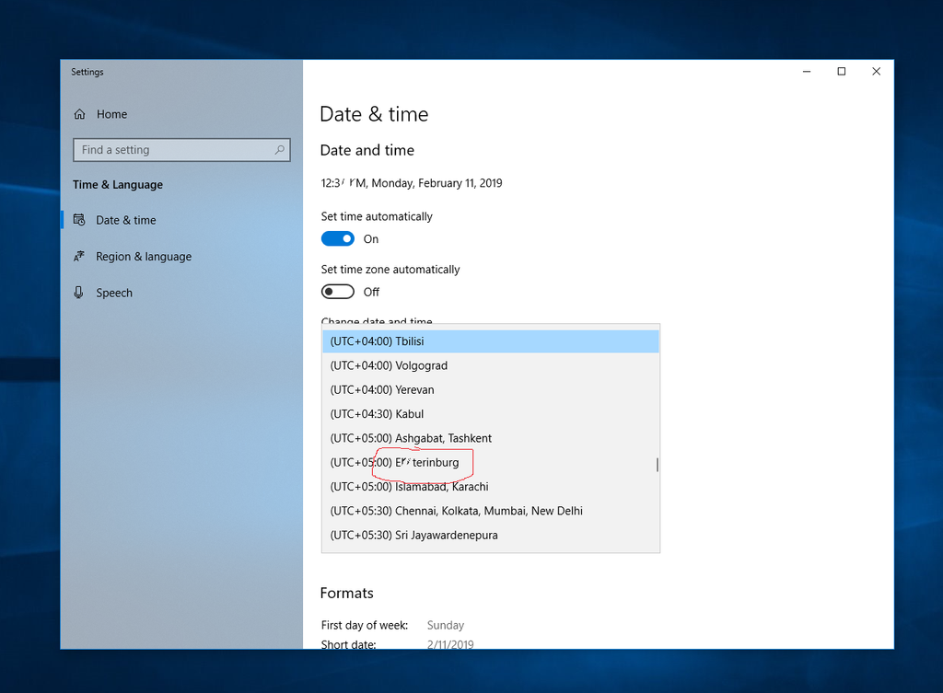
Task: Click the Home icon in sidebar
Action: [x=79, y=115]
